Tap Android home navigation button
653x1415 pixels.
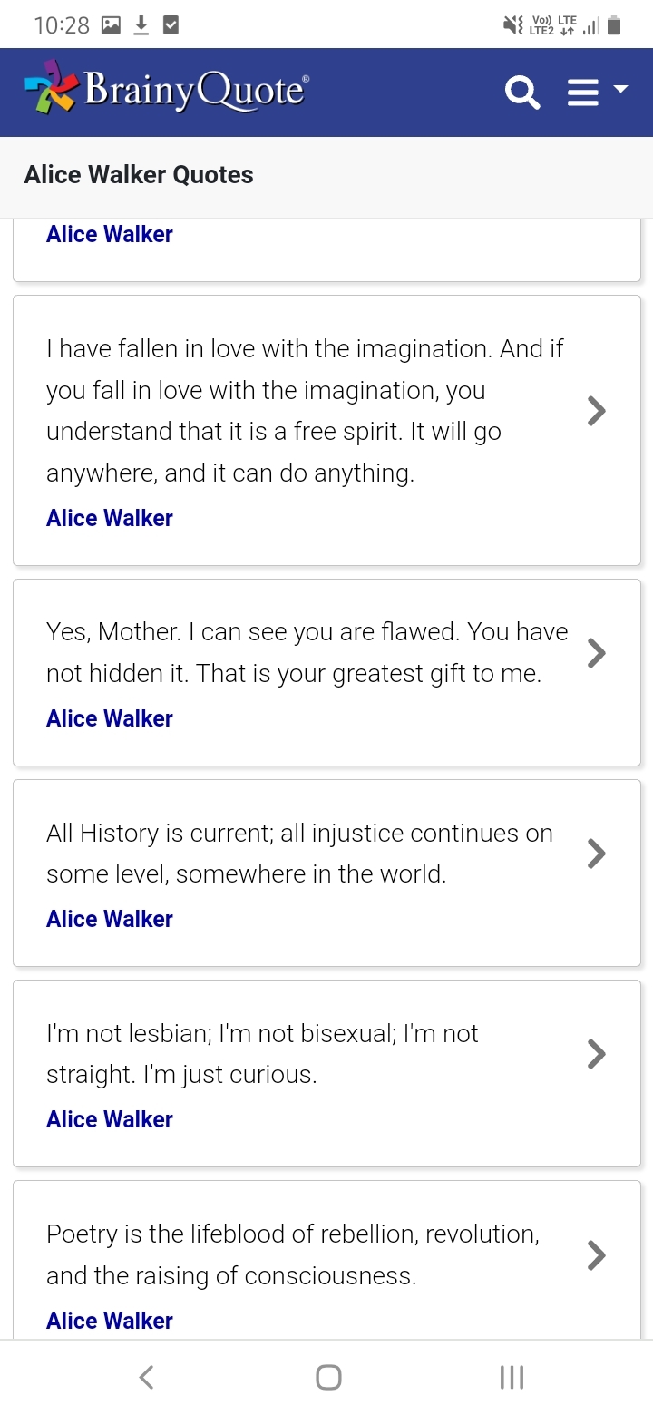(328, 1377)
